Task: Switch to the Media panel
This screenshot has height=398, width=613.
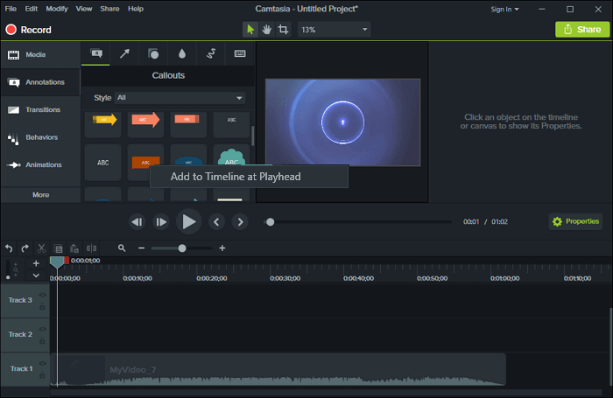Action: point(40,55)
